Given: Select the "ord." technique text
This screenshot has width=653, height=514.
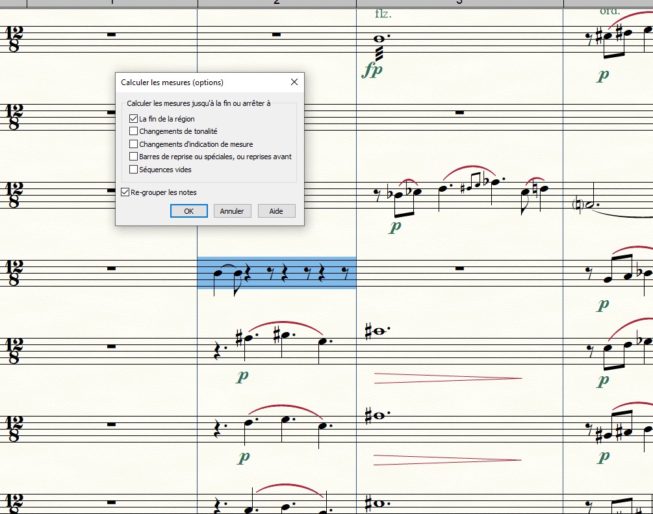Looking at the screenshot, I should point(609,10).
